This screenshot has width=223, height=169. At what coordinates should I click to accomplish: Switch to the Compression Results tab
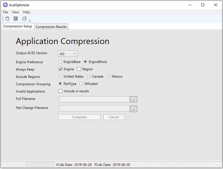(x=51, y=27)
